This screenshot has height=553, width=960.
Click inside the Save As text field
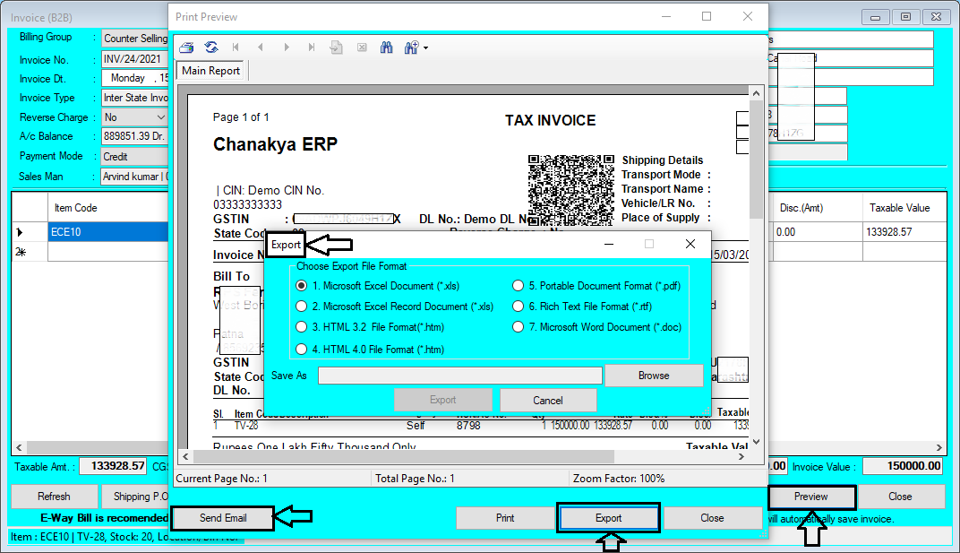[459, 375]
